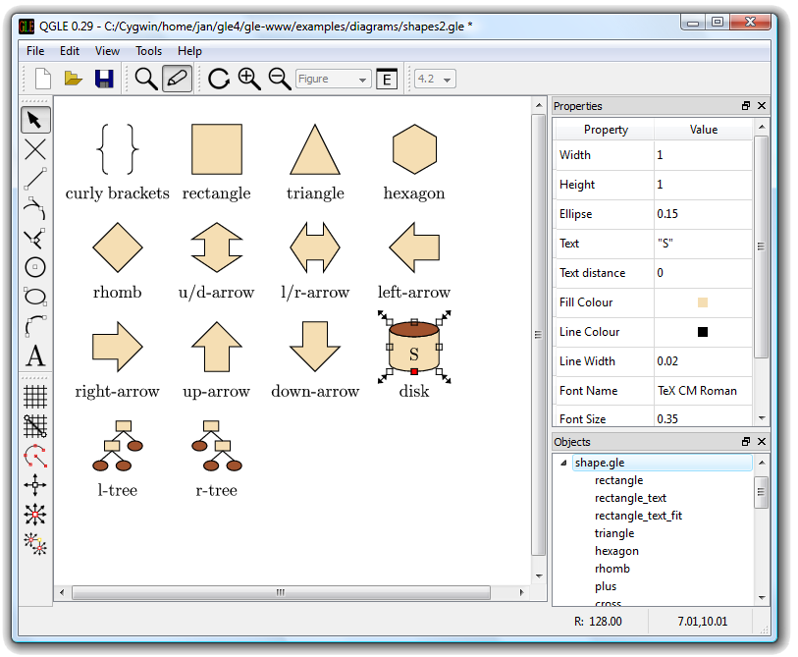This screenshot has width=798, height=657.
Task: Open file using the folder icon
Action: tap(74, 79)
